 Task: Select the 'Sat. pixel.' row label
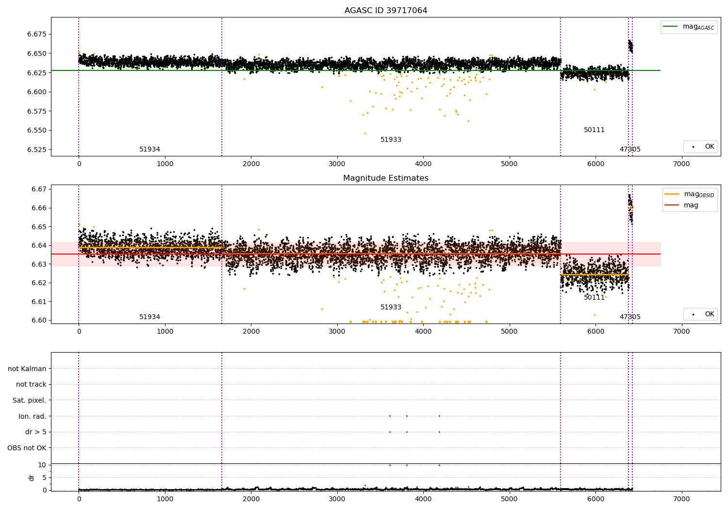point(29,401)
